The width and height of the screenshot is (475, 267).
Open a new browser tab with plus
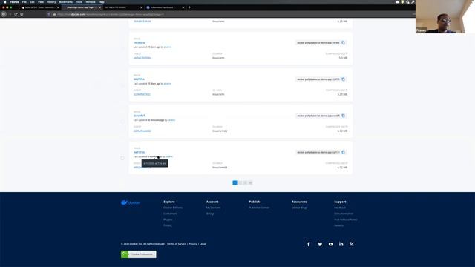pyautogui.click(x=190, y=7)
